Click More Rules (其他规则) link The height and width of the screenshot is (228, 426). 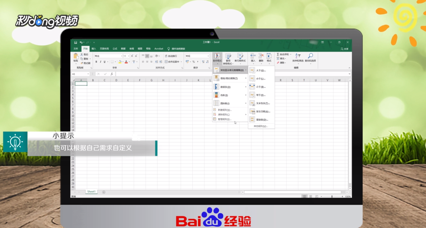(x=261, y=126)
